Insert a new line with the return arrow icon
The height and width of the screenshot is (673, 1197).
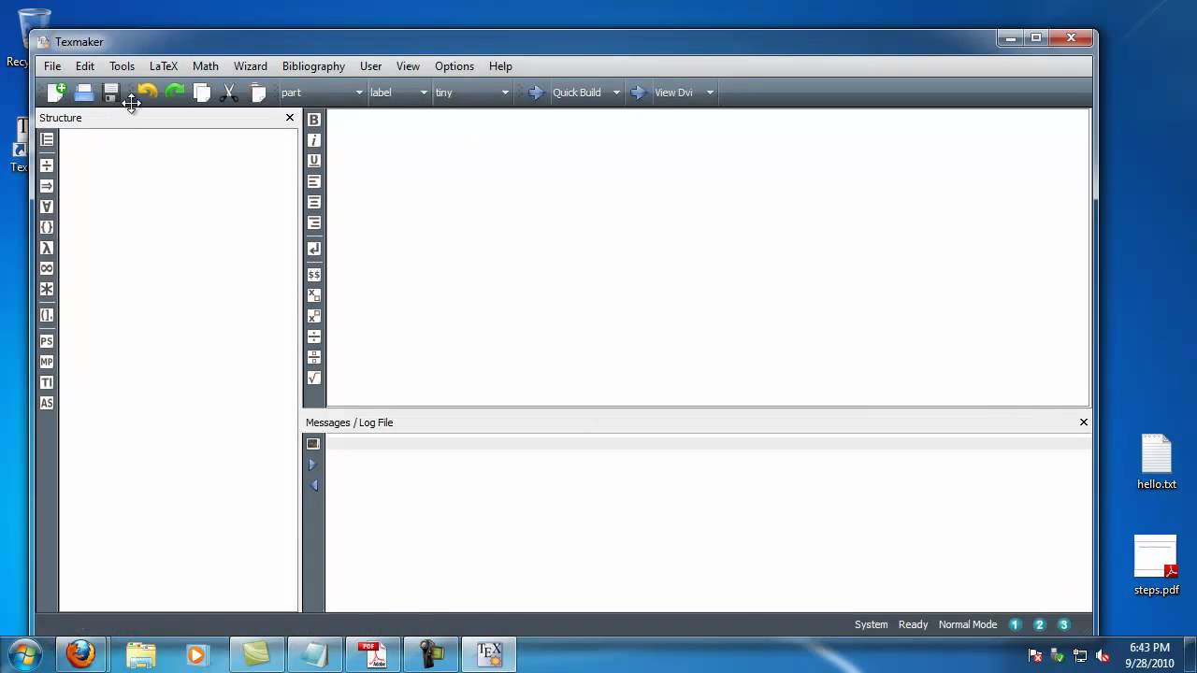pos(314,249)
